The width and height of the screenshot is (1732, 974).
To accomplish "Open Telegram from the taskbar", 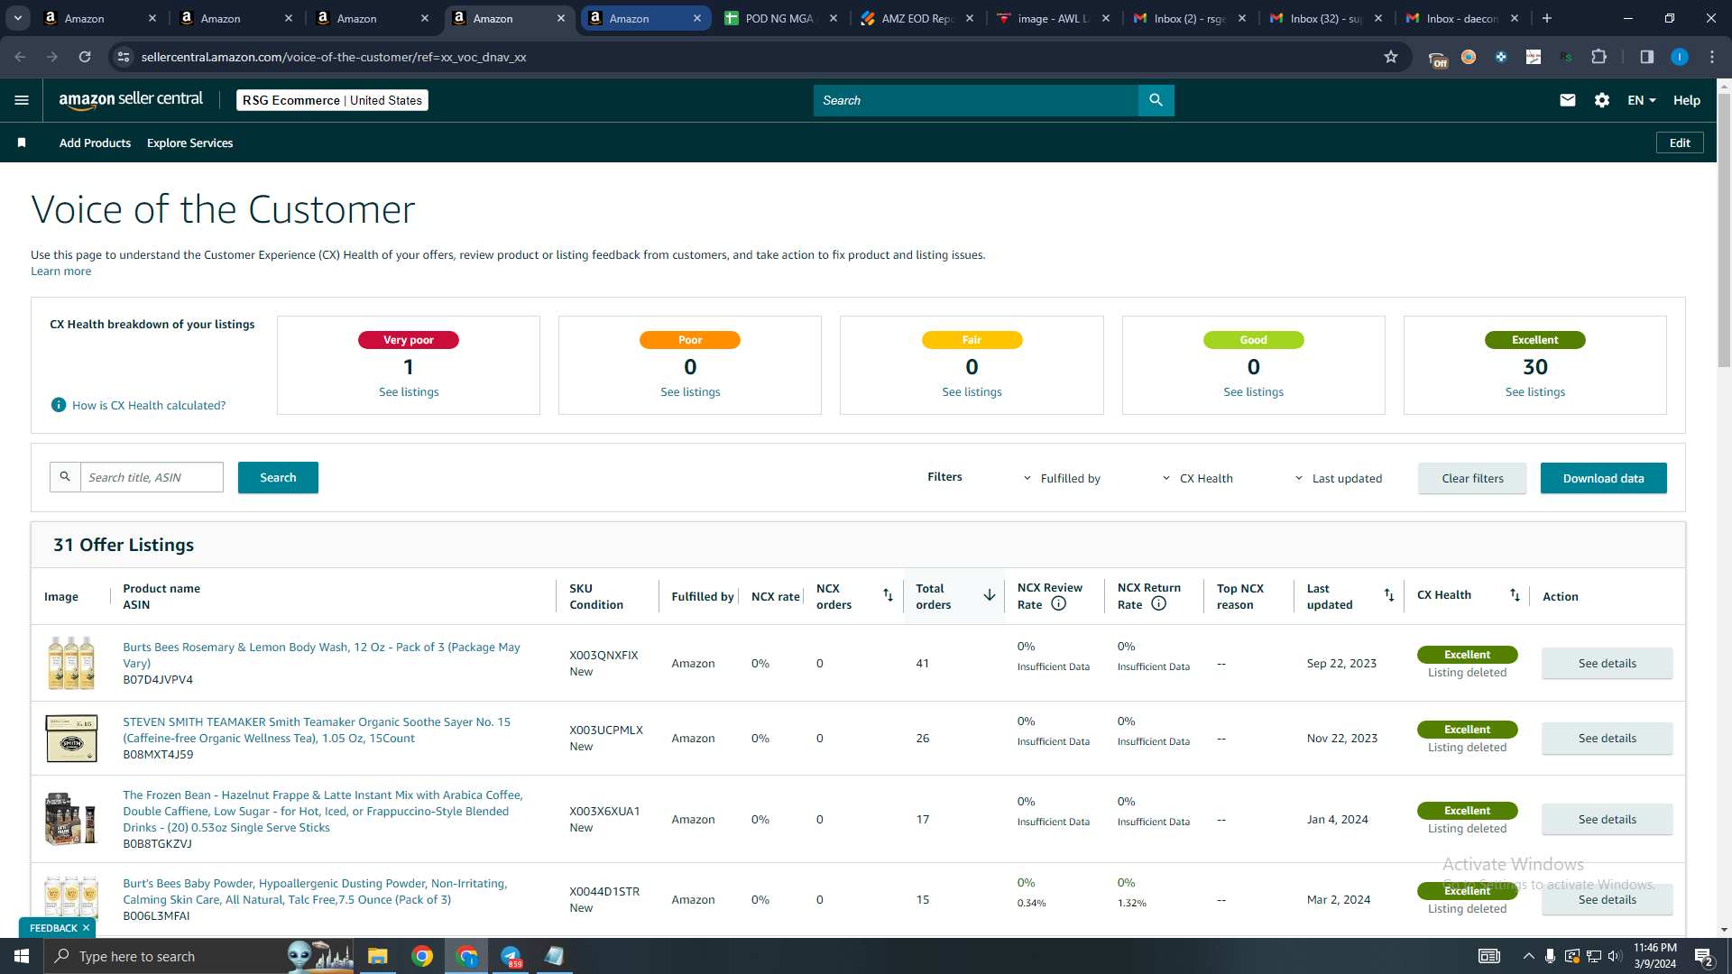I will coord(511,956).
